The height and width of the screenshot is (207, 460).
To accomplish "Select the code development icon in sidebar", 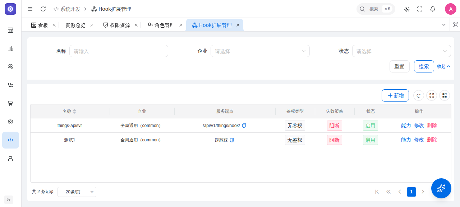I will coord(10,140).
